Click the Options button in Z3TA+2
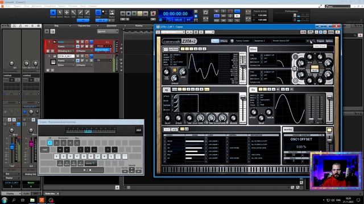Image resolution: width=364 pixels, height=204 pixels. pos(329,41)
